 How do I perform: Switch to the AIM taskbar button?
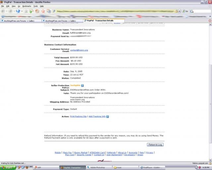(x=46, y=168)
